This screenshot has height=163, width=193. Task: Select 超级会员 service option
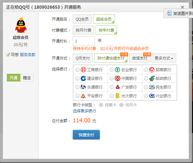104,19
